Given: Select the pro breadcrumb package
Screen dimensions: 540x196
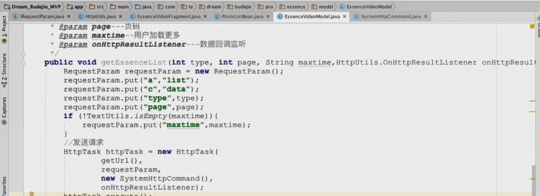Looking at the screenshot, I should (266, 7).
